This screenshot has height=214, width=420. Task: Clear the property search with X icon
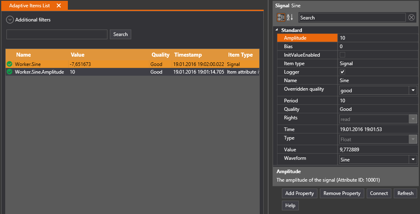411,17
